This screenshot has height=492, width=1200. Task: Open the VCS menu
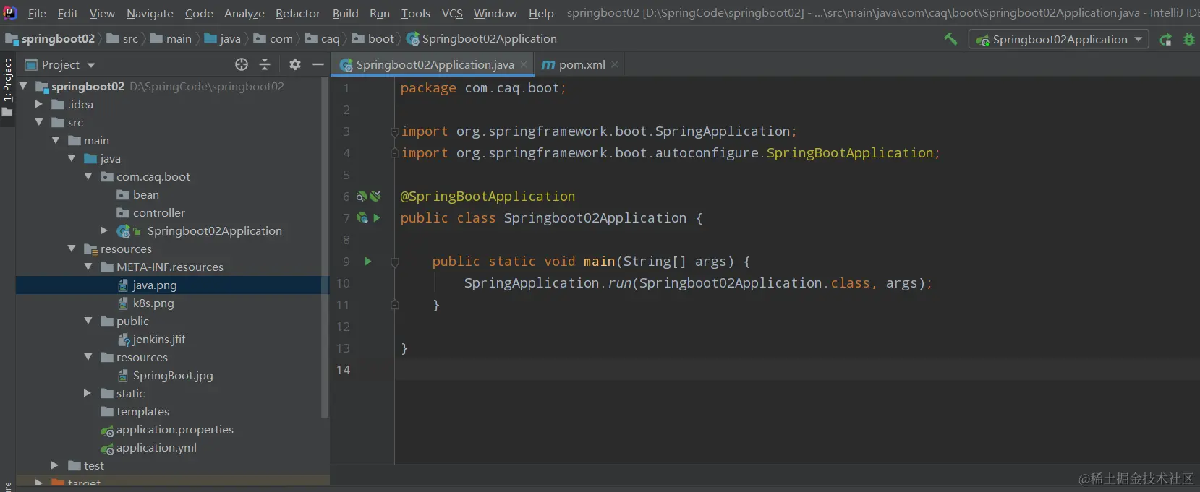pos(452,13)
